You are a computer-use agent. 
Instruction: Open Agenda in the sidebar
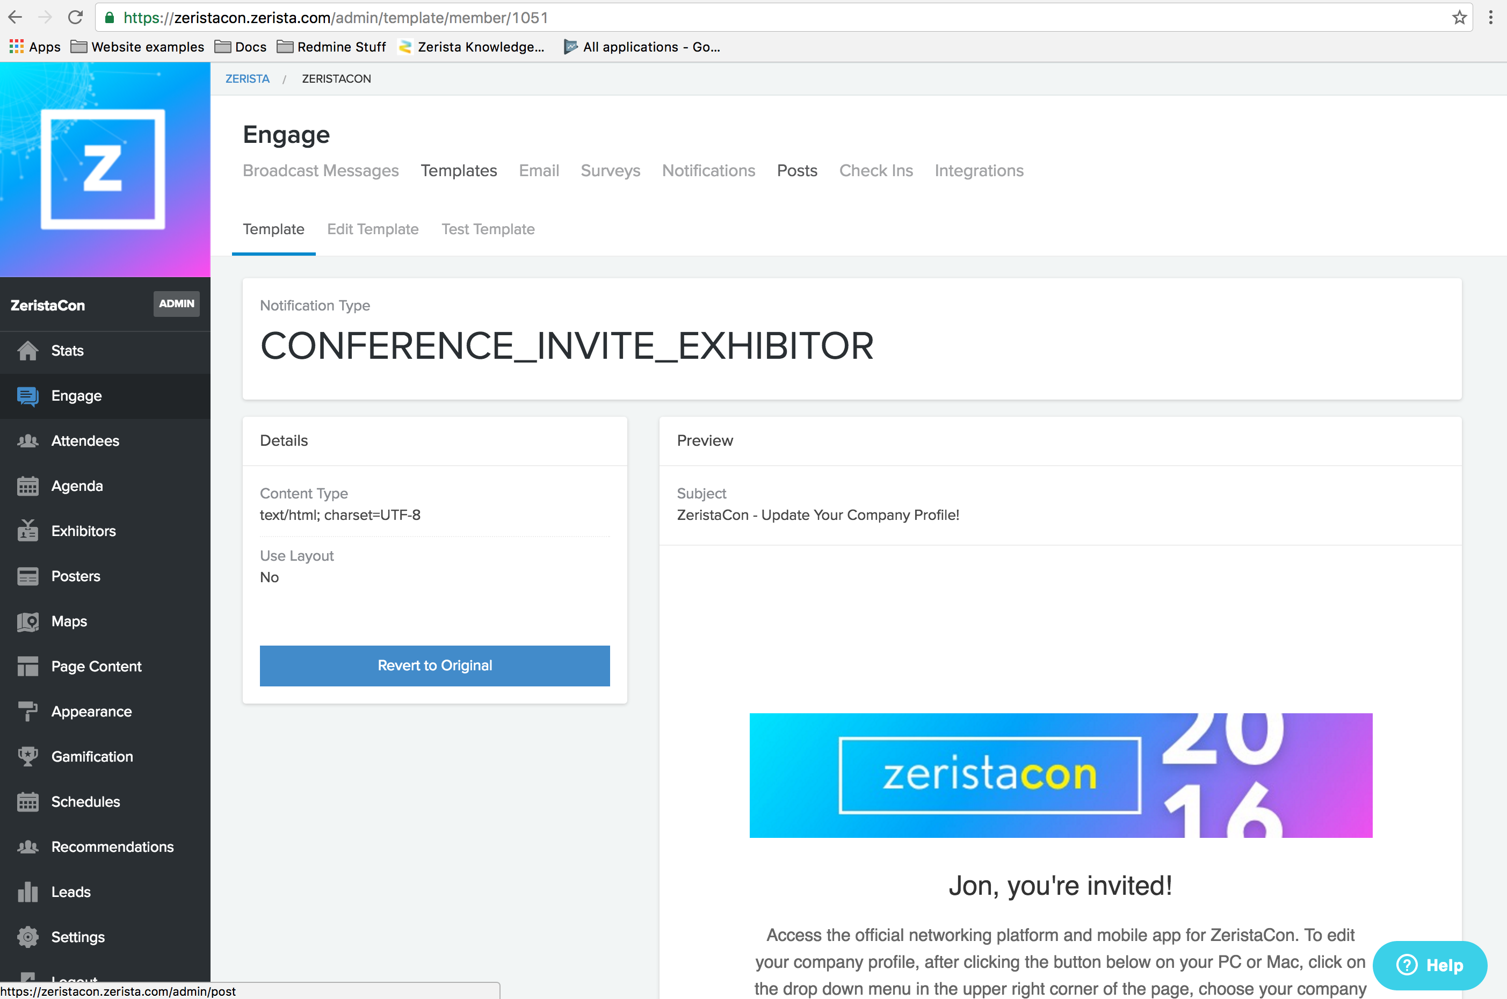click(105, 486)
